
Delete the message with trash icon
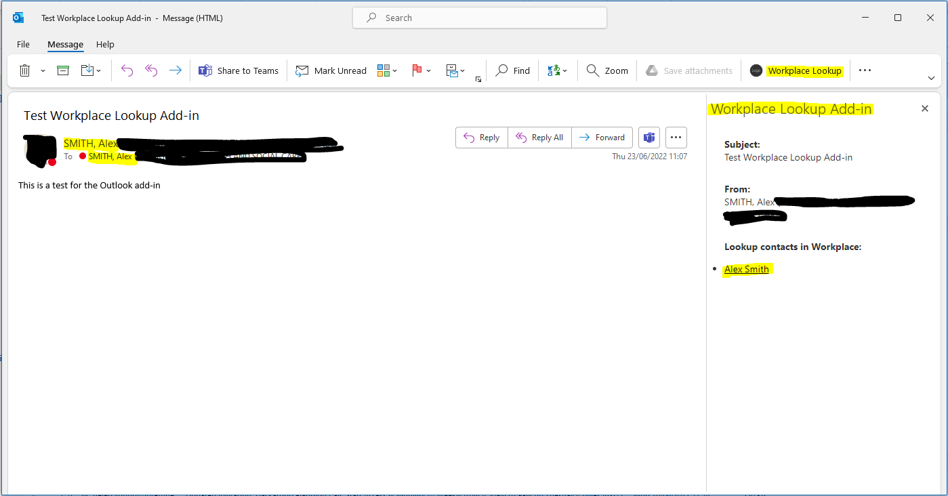[x=24, y=70]
